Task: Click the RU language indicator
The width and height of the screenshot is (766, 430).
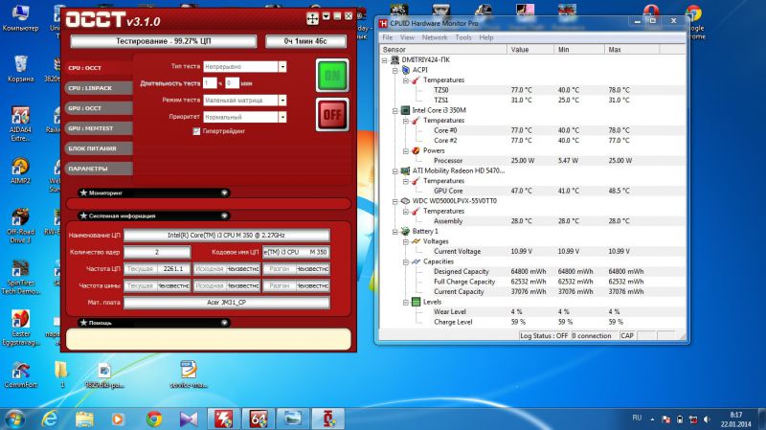Action: pyautogui.click(x=637, y=418)
